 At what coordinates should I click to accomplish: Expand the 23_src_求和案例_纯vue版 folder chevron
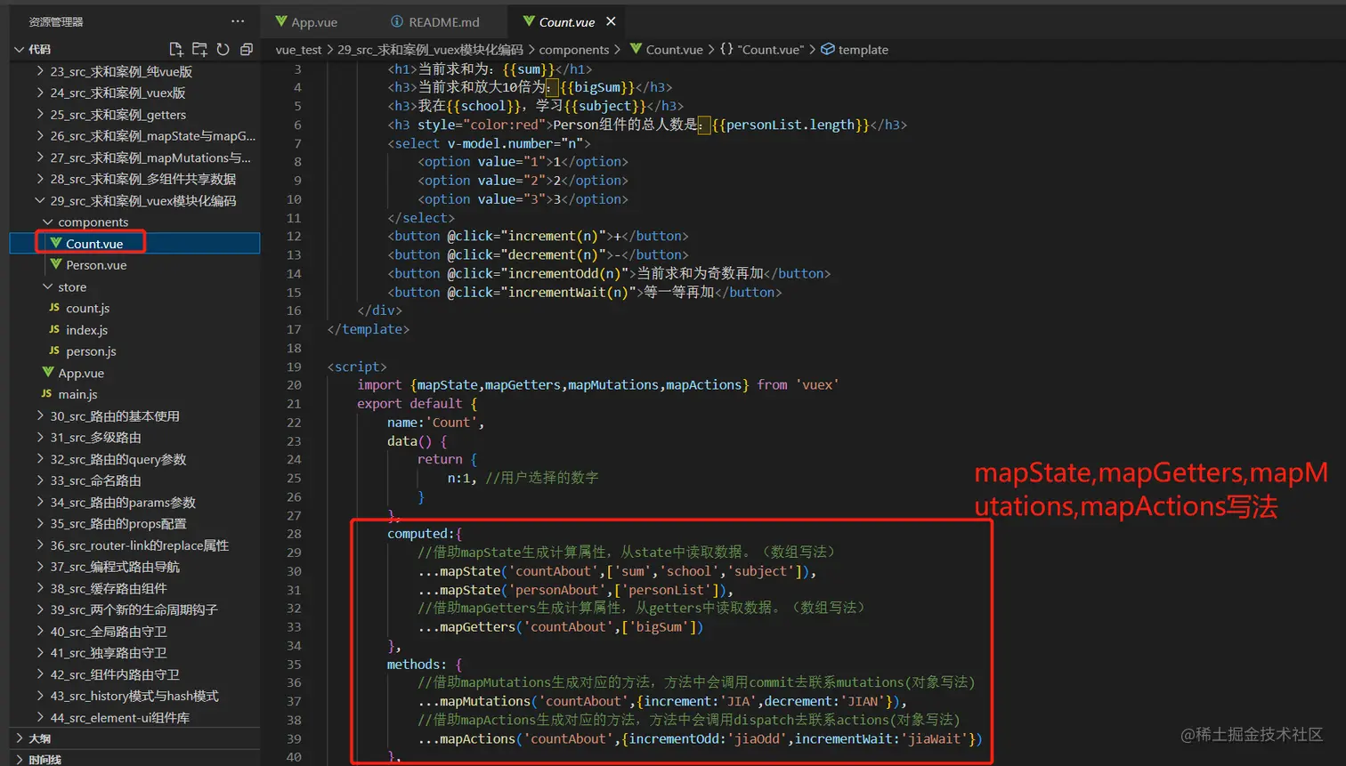pyautogui.click(x=40, y=71)
